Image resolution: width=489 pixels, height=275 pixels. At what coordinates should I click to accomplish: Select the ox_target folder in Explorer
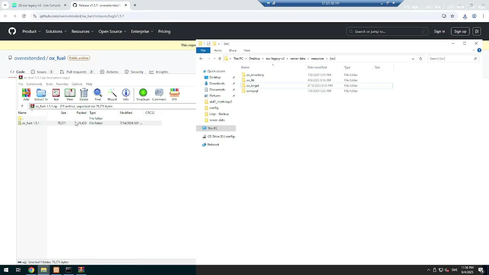click(x=253, y=86)
